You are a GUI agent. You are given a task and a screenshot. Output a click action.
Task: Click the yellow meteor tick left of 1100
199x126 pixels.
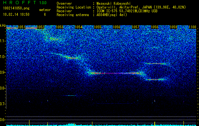(183, 123)
